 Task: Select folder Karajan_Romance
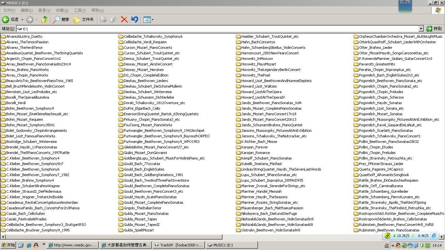point(255,153)
